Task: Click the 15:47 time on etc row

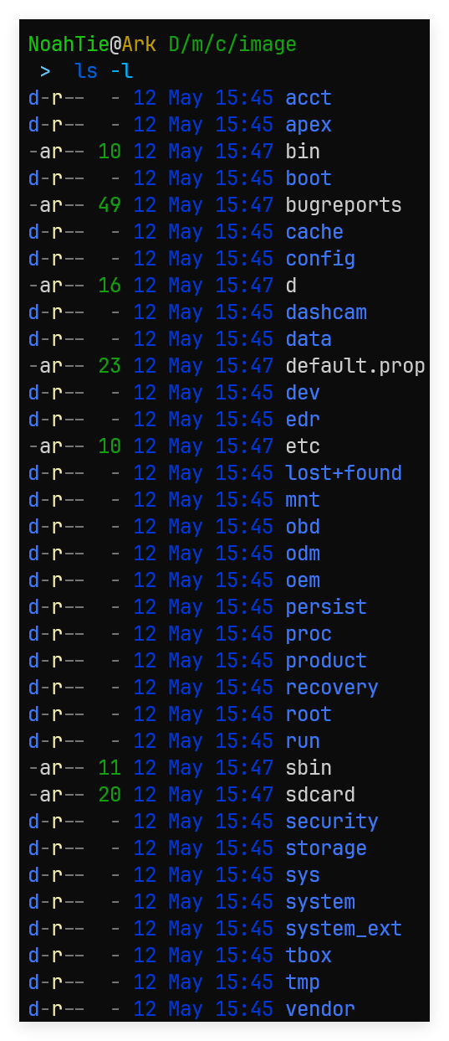Action: tap(244, 446)
